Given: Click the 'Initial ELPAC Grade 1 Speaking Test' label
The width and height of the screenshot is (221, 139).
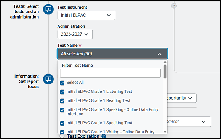Looking at the screenshot, I should (x=99, y=123).
